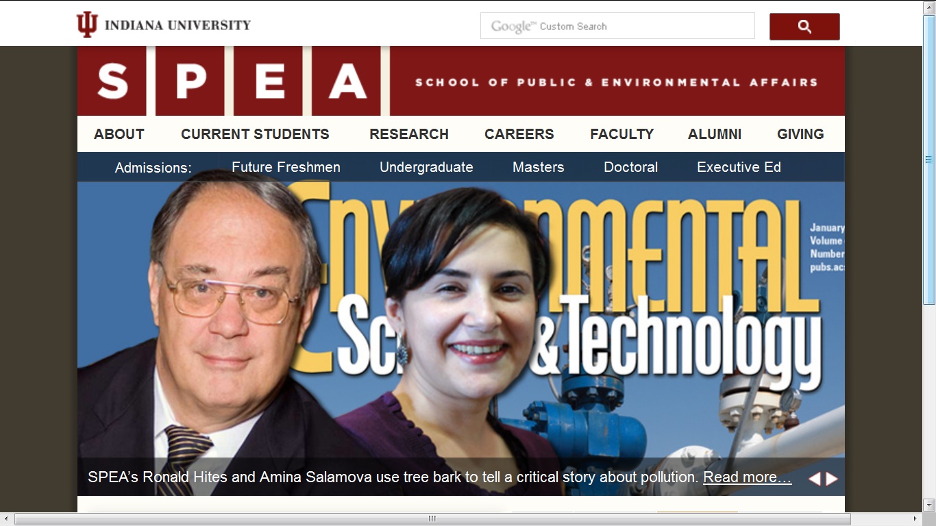
Task: Open the Faculty section
Action: tap(622, 134)
